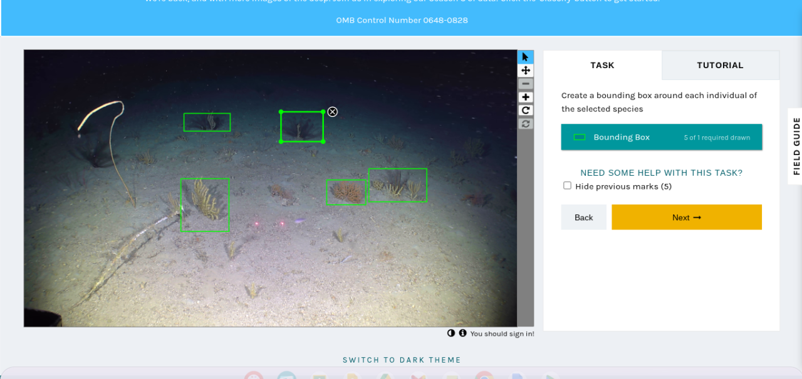Rotate the subject image
Image resolution: width=802 pixels, height=379 pixels.
pyautogui.click(x=526, y=110)
